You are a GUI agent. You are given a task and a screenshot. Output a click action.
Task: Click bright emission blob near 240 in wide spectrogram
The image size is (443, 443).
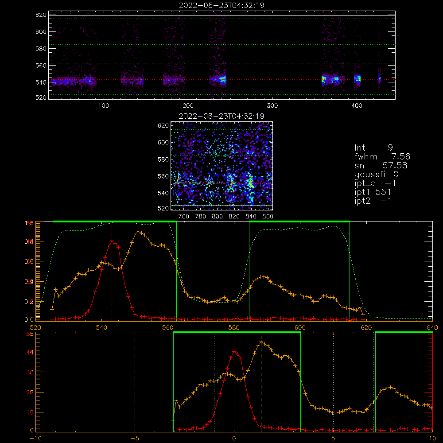pos(222,79)
